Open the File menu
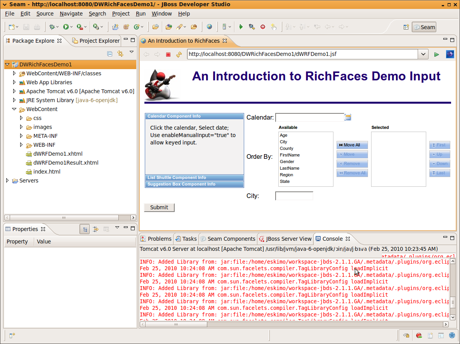This screenshot has height=344, width=460. pyautogui.click(x=9, y=14)
